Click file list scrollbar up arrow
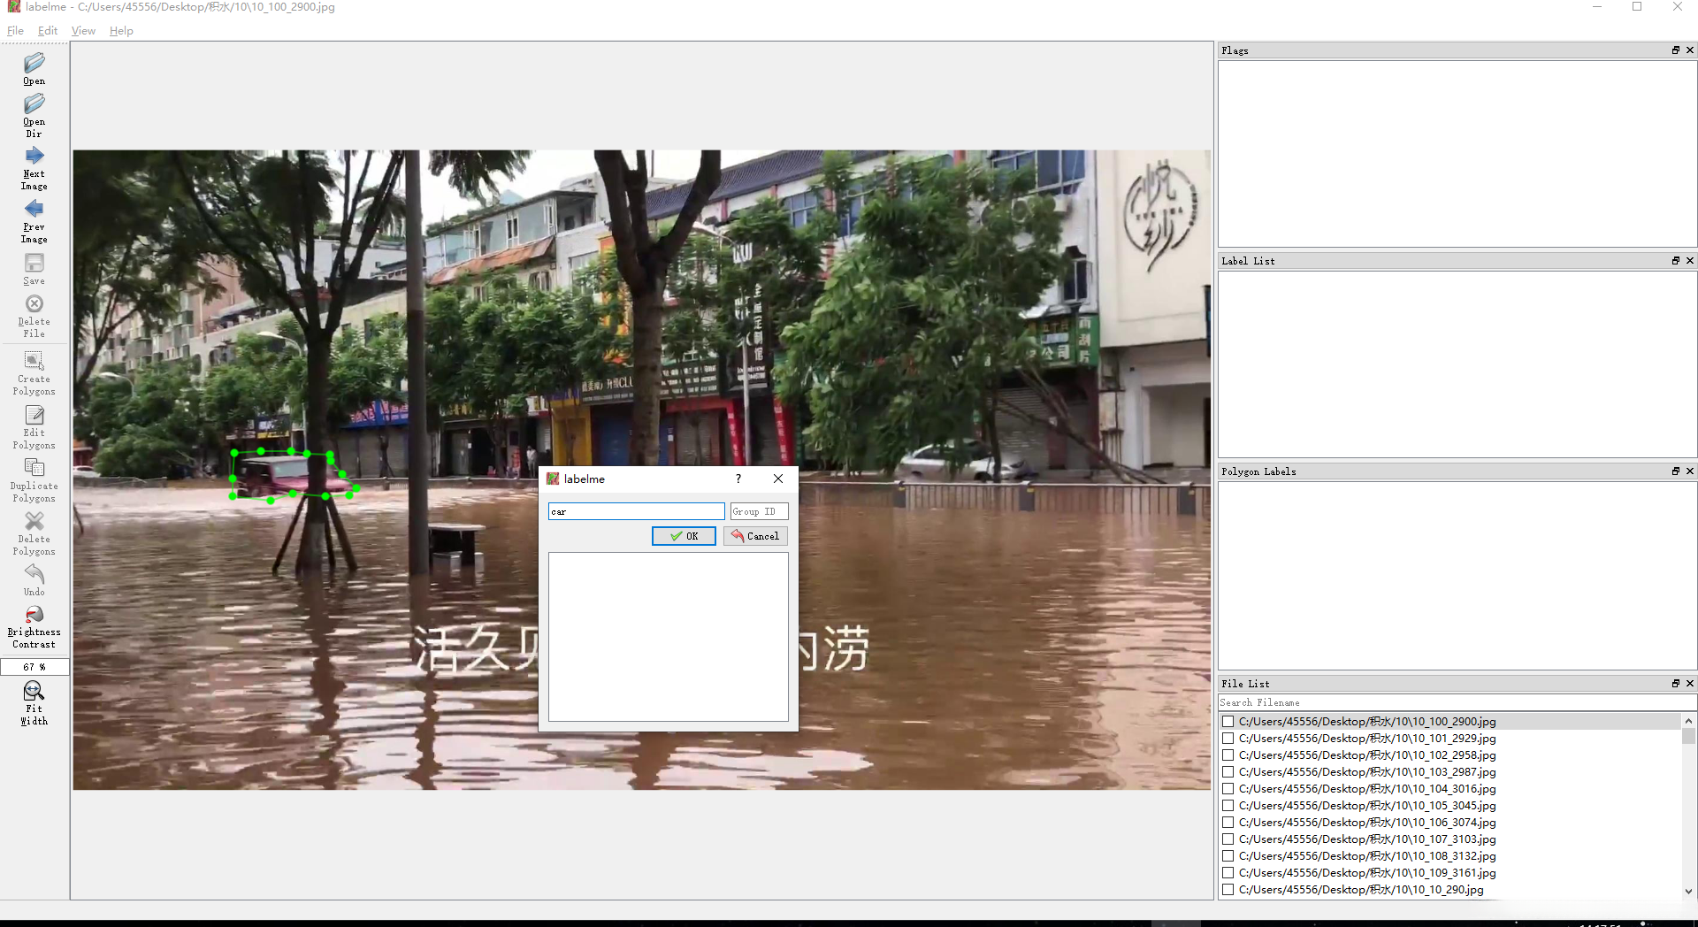1698x927 pixels. pyautogui.click(x=1688, y=721)
